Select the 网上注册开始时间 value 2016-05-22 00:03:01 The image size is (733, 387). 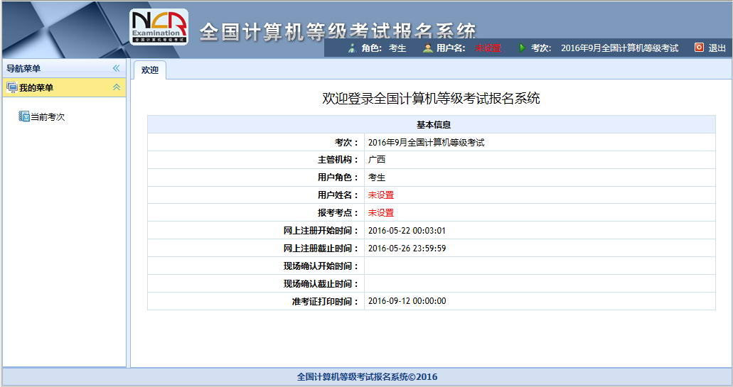point(407,231)
